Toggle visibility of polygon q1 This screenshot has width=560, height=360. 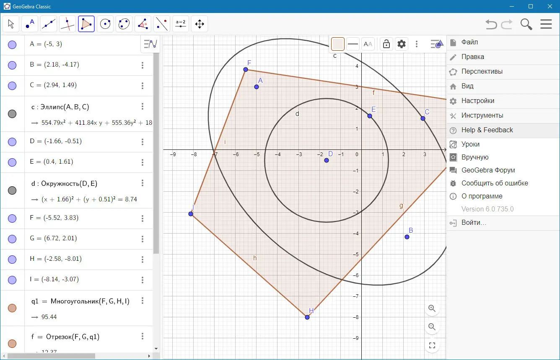click(x=12, y=308)
